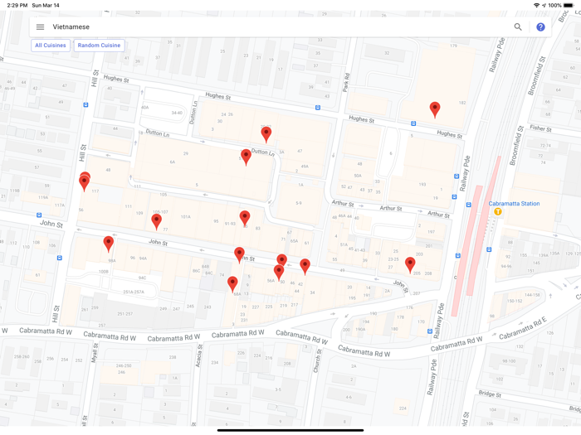Select the red pin just above number 50
581x435 pixels.
pyautogui.click(x=279, y=273)
